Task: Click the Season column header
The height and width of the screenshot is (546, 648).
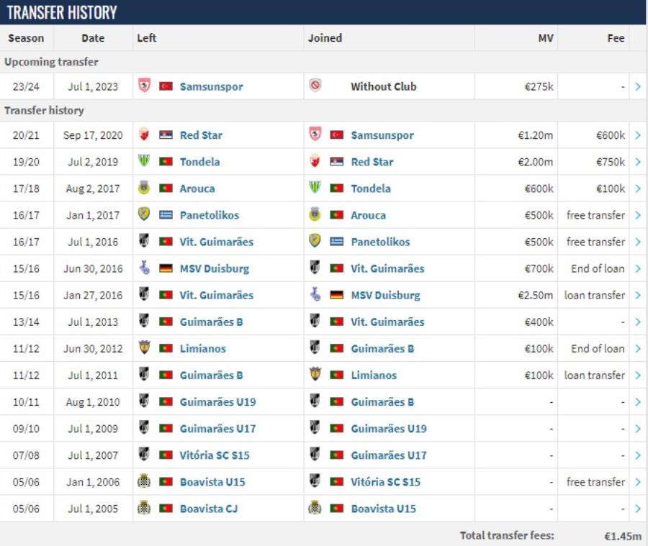Action: pyautogui.click(x=26, y=38)
